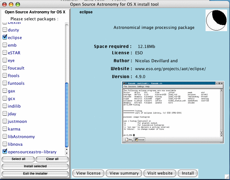Screen dimensions: 230x180
Task: Select the libnova checkbox
Action: point(5,144)
